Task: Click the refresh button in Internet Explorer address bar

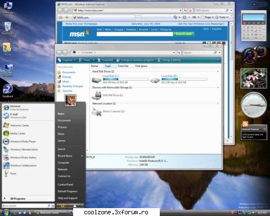Action: (x=185, y=11)
